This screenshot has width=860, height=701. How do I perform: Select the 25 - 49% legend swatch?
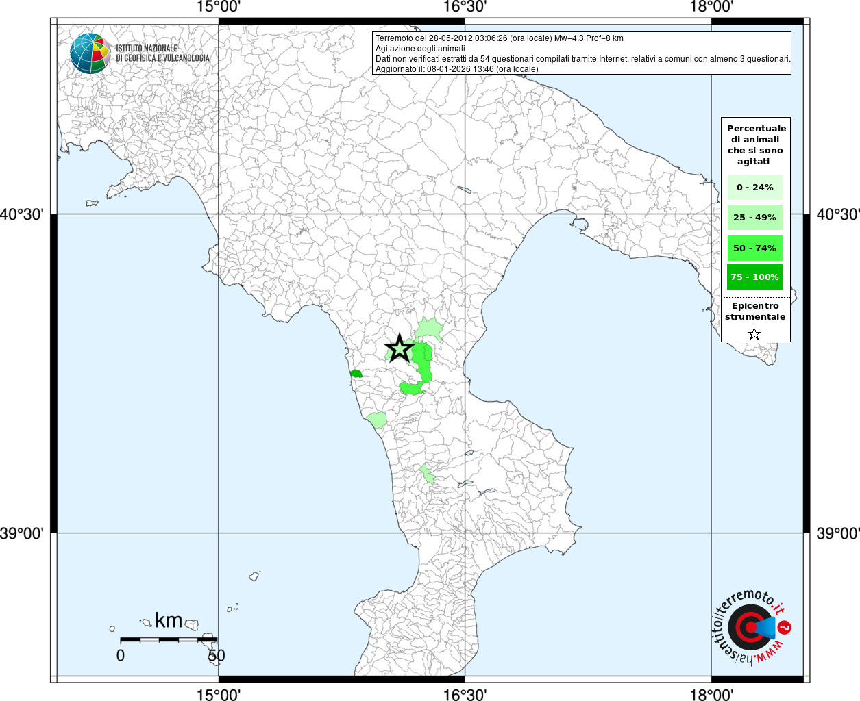pos(754,218)
